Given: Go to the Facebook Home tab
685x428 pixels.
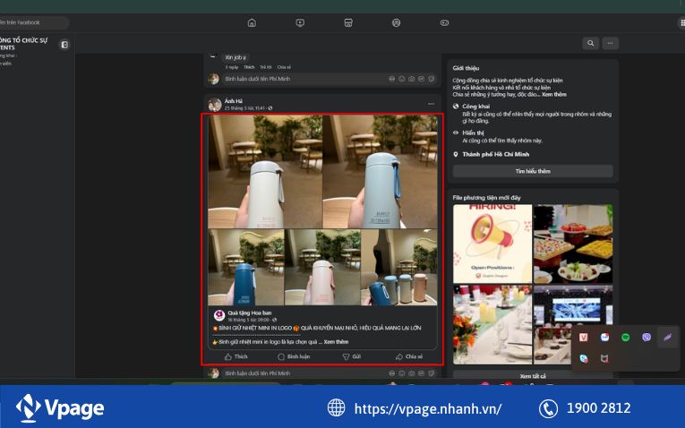Looking at the screenshot, I should click(x=252, y=22).
